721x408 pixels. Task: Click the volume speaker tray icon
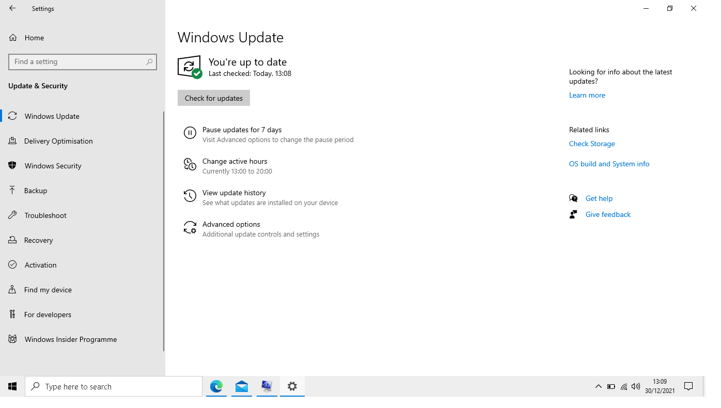[x=636, y=386]
